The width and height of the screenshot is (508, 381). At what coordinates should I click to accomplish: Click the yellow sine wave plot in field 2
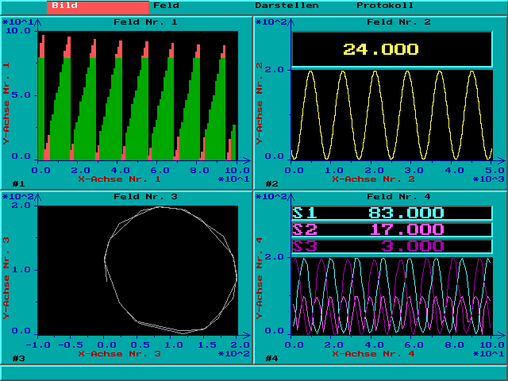point(392,115)
